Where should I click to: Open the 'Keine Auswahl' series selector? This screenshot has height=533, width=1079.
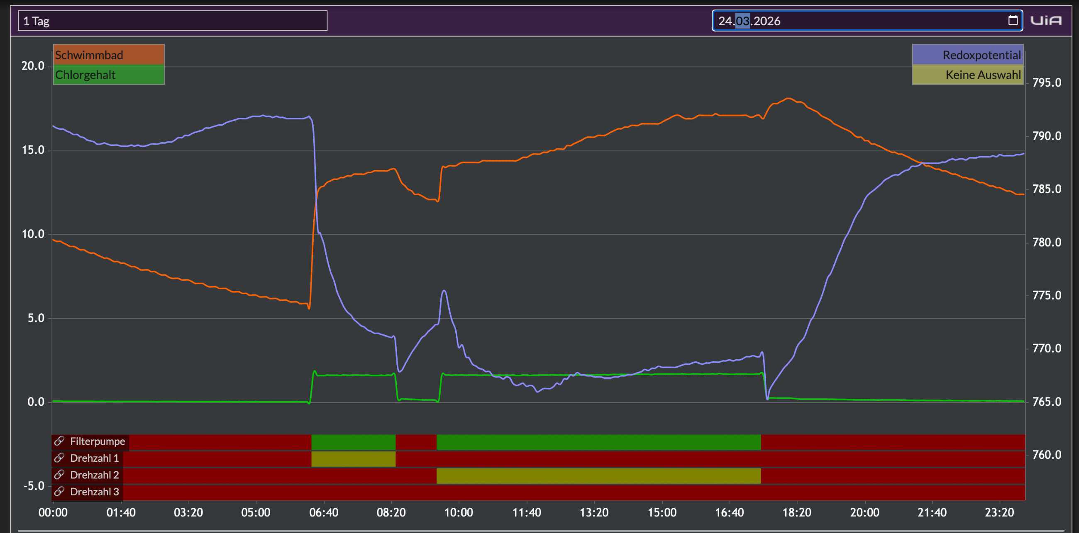968,75
